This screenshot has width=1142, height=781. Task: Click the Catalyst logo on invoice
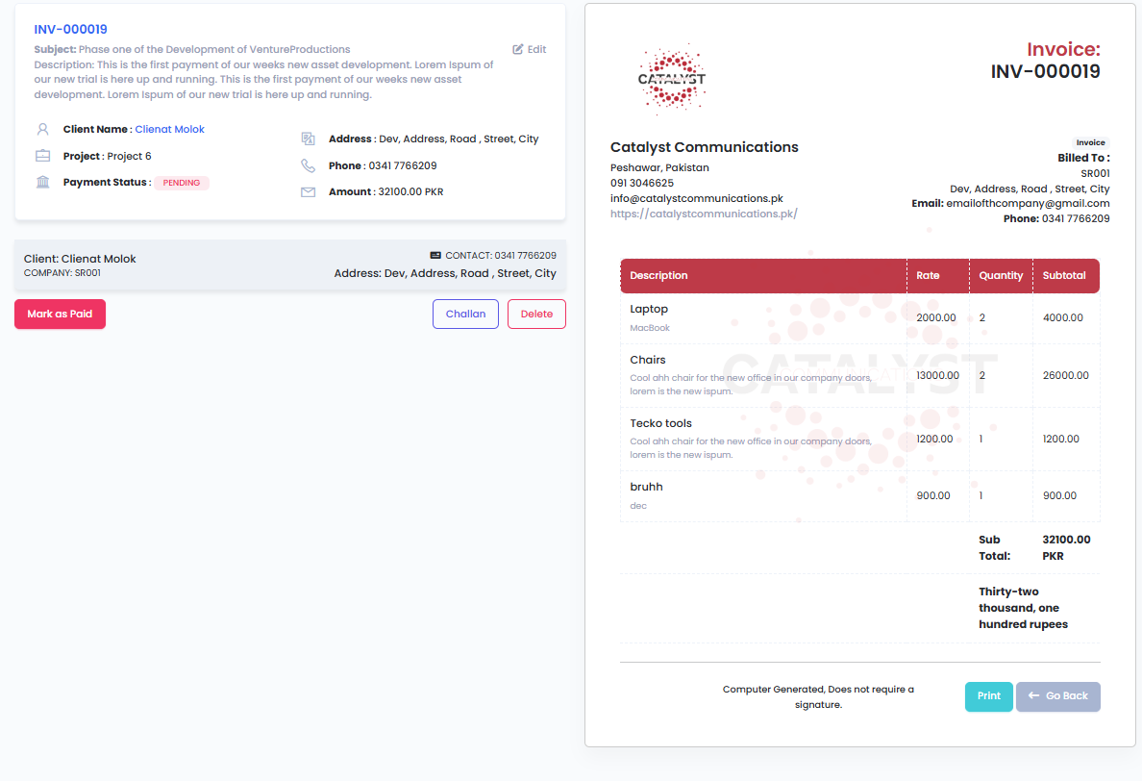click(x=672, y=79)
